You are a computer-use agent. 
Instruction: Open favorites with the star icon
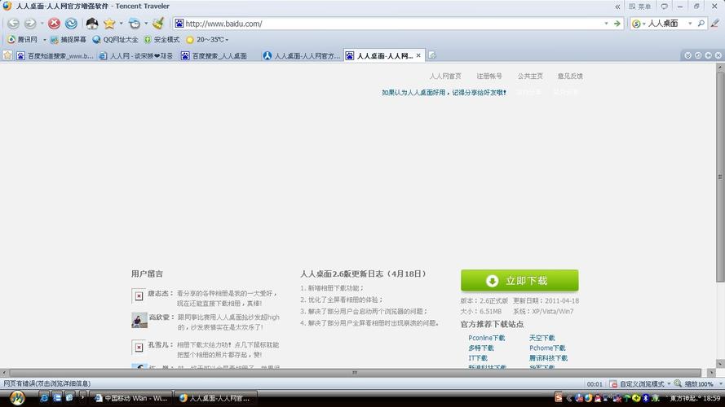coord(109,23)
